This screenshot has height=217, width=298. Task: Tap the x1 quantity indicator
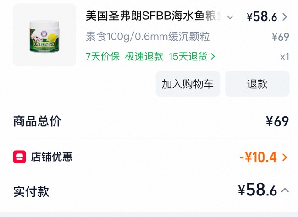pyautogui.click(x=284, y=57)
